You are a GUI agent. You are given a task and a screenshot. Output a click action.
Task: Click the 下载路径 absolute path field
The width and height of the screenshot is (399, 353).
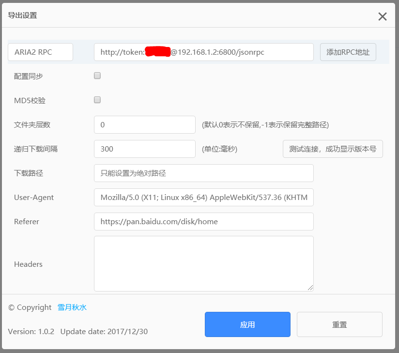coord(203,173)
